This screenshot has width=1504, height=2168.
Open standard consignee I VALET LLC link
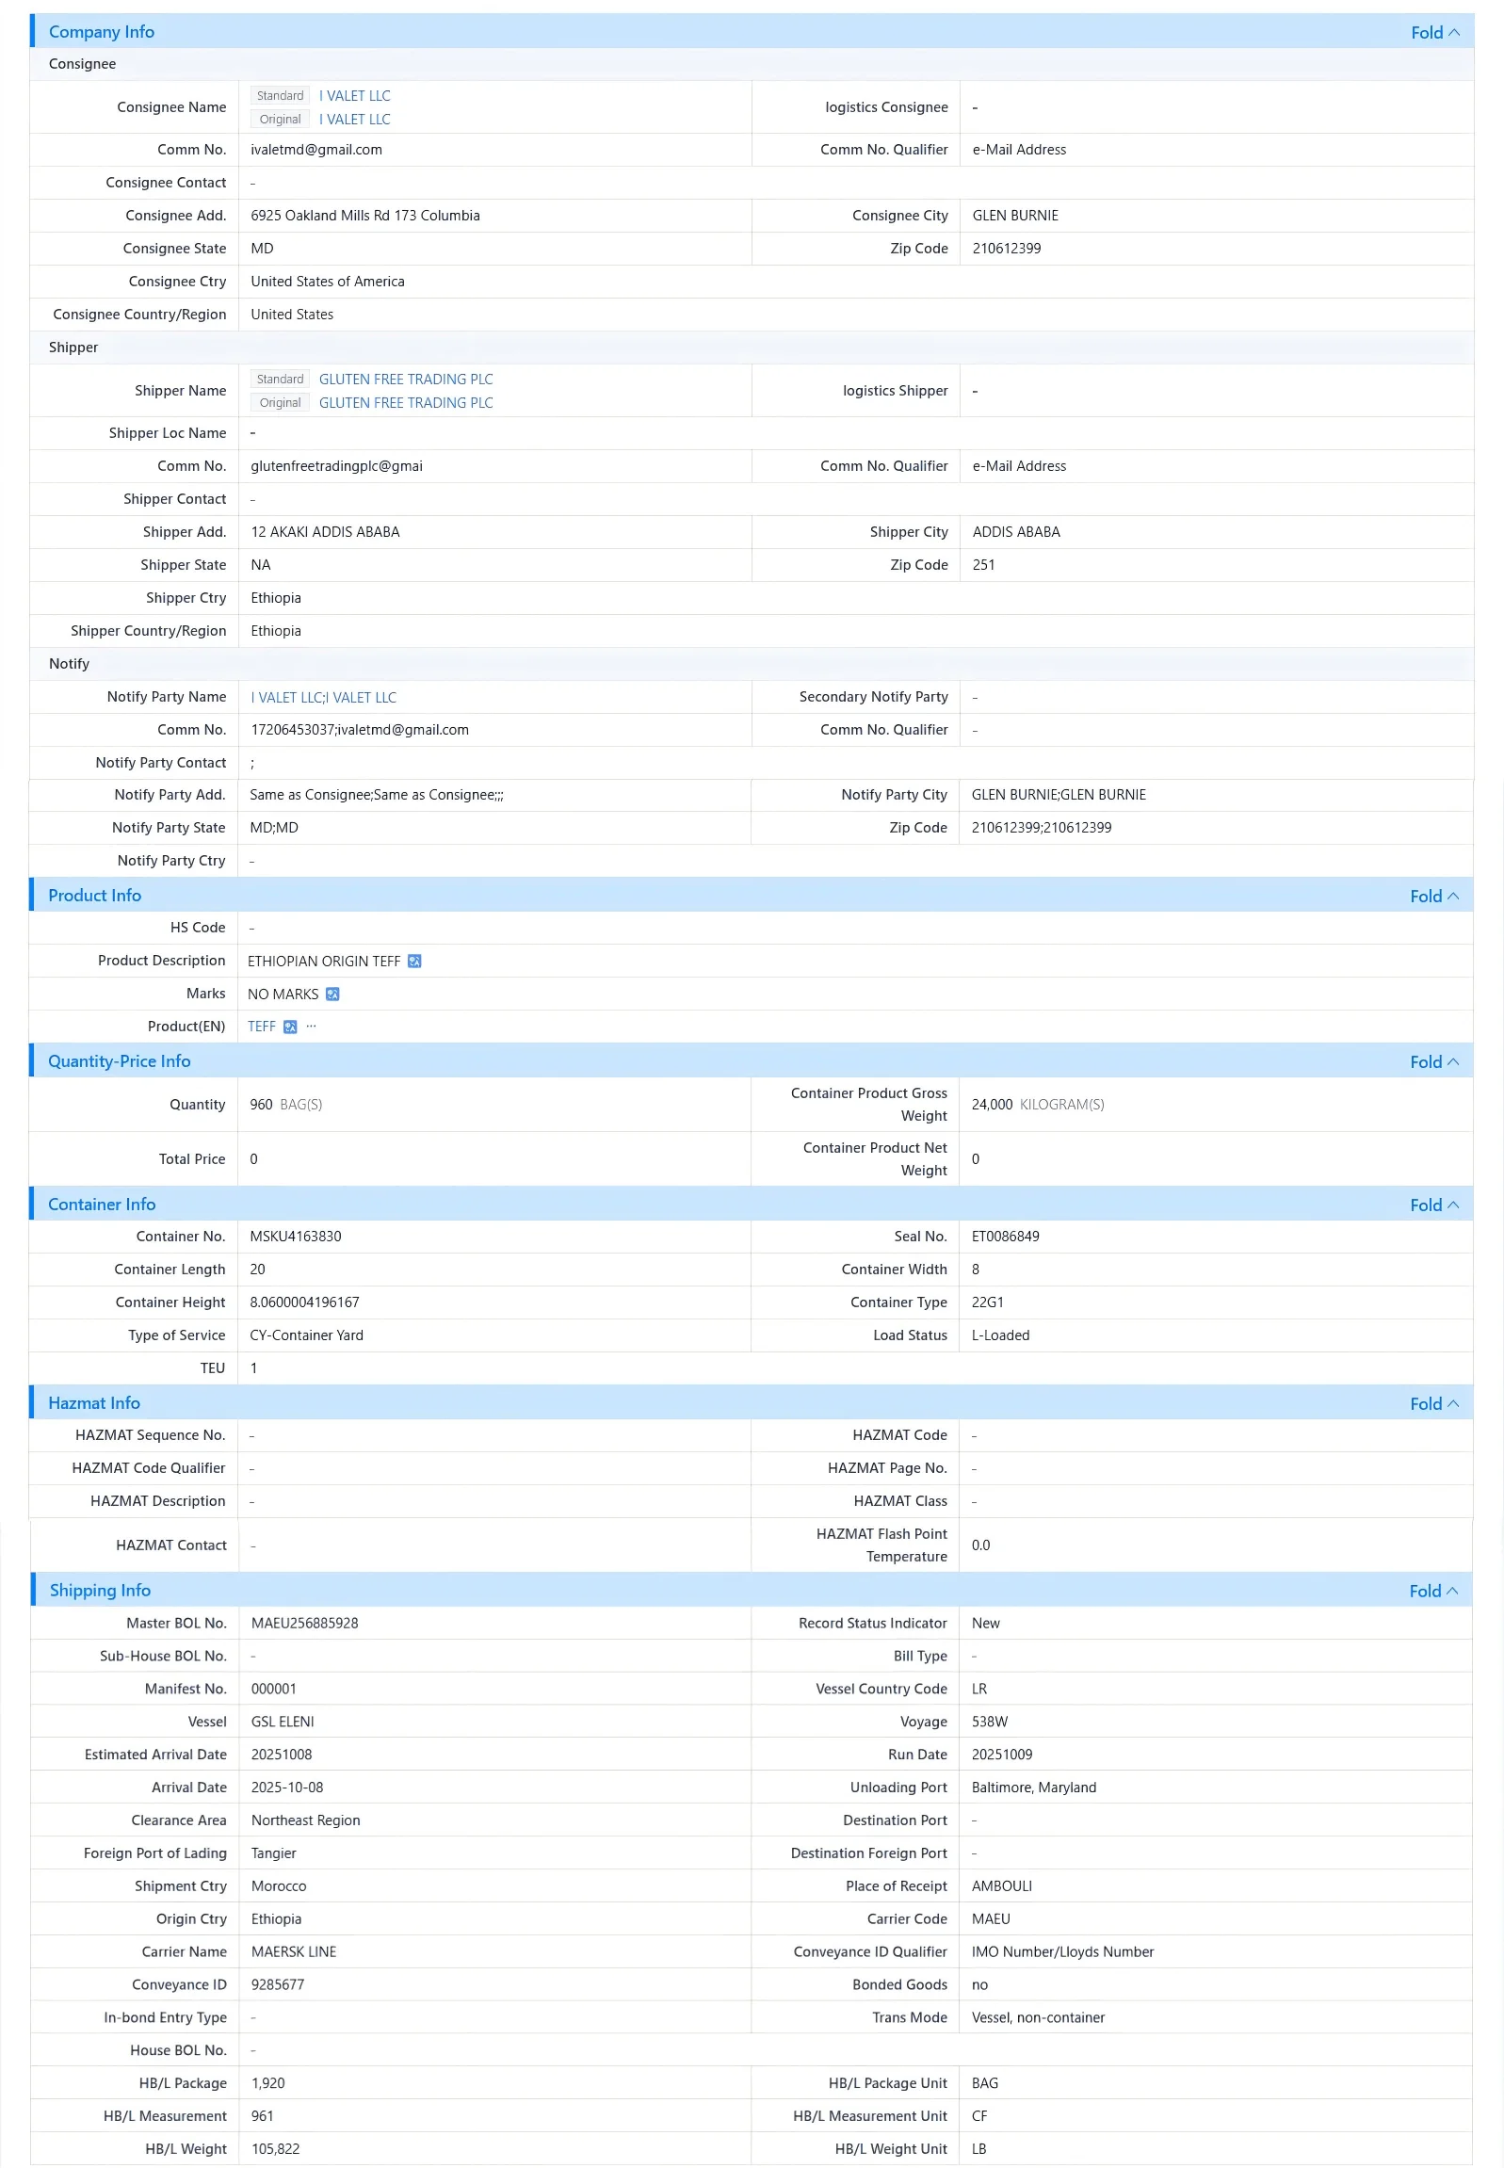[x=354, y=96]
